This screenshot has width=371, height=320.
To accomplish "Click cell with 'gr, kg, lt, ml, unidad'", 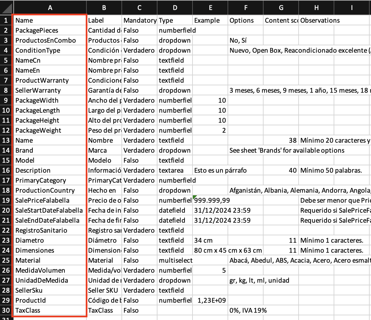I will coord(246,280).
